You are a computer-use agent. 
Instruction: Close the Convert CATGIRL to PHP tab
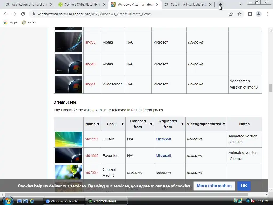click(104, 5)
